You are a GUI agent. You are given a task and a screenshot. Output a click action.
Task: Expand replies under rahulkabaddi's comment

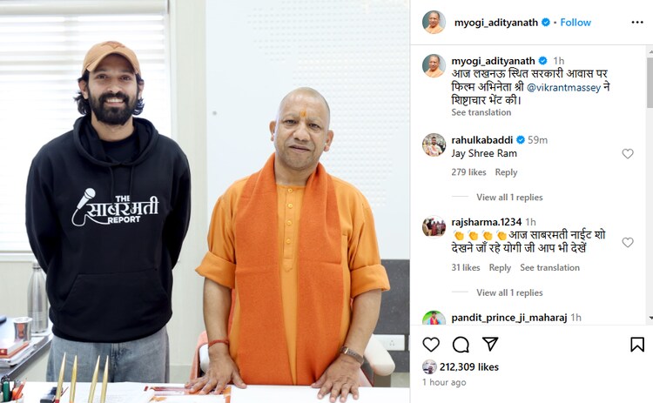(x=509, y=198)
